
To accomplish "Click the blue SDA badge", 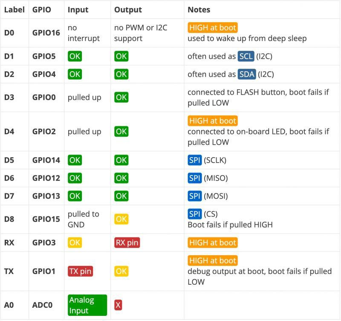I will tap(247, 74).
